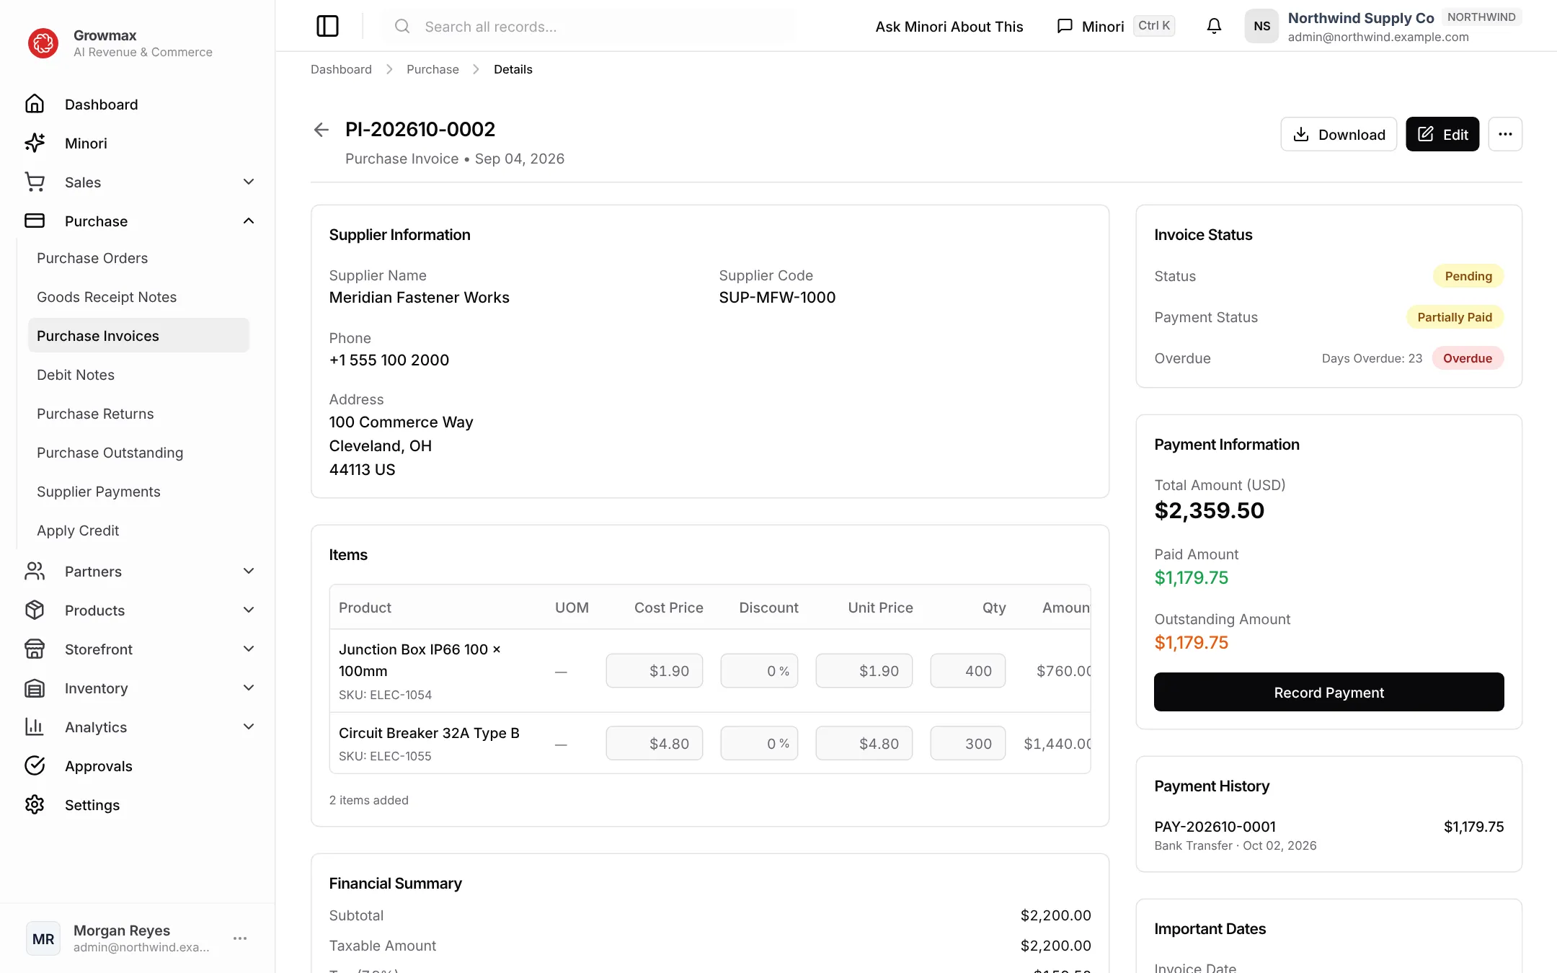Click the Products box icon

(x=35, y=610)
